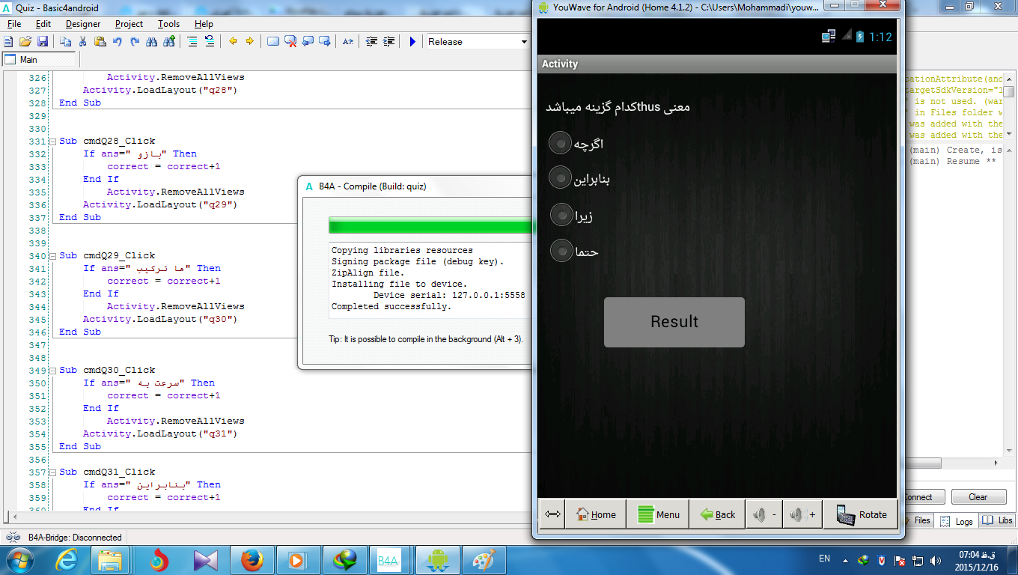
Task: Click the YouWave Menu button
Action: 657,514
